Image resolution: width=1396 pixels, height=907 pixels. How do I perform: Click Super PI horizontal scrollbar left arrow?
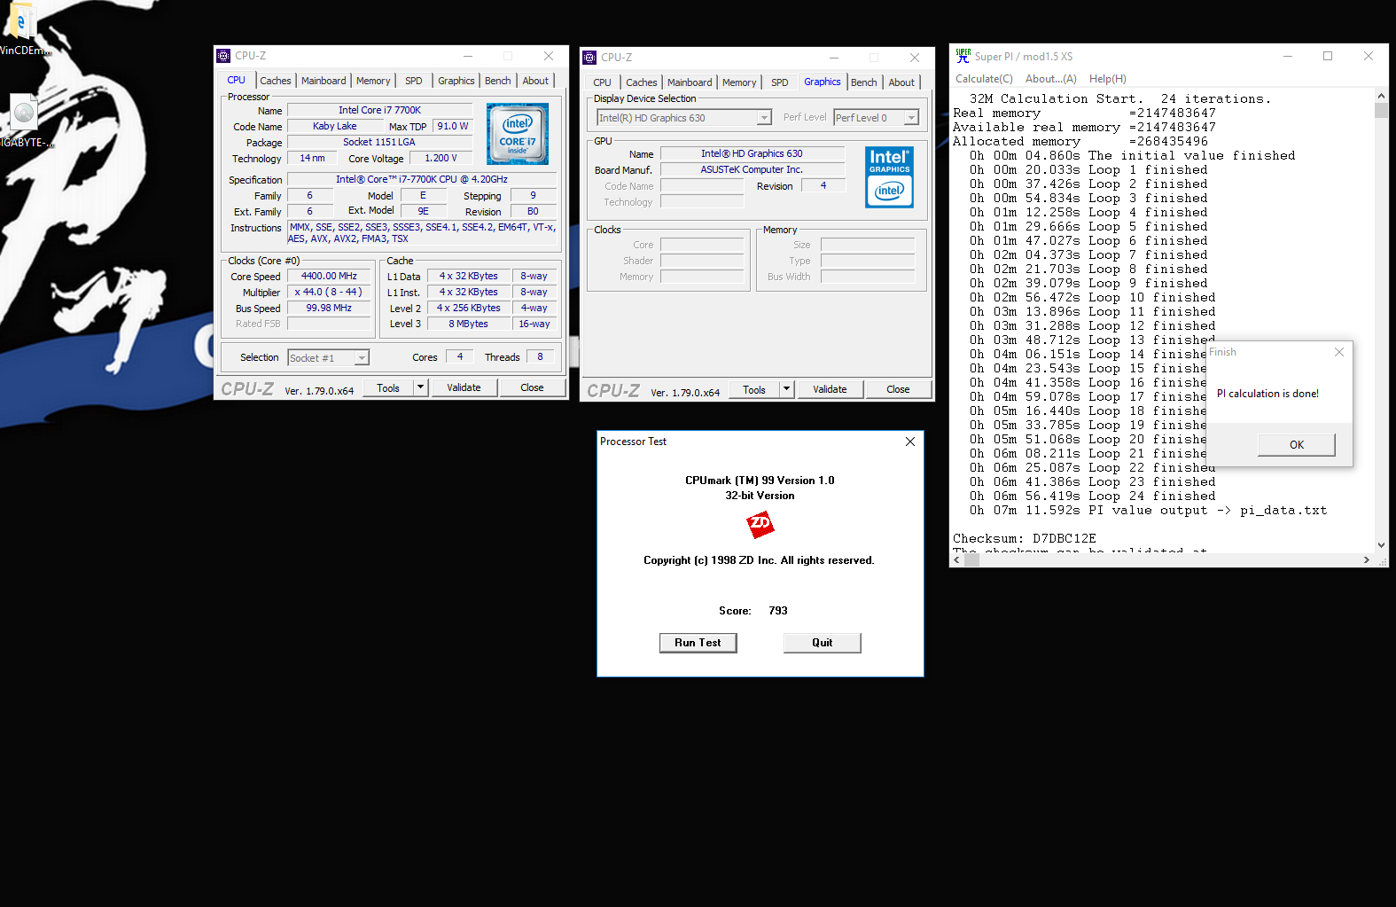pos(957,560)
